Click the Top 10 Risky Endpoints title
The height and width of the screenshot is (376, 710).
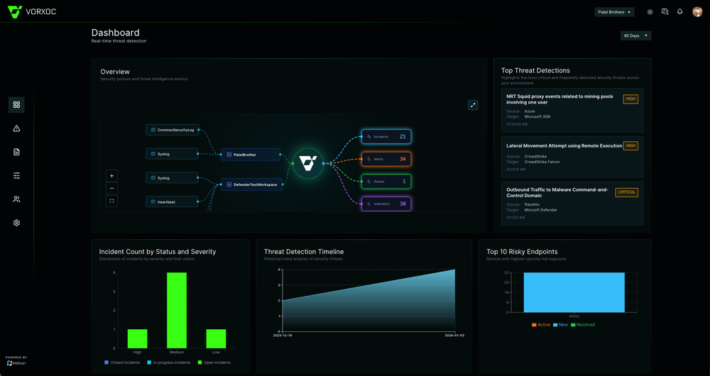[522, 252]
